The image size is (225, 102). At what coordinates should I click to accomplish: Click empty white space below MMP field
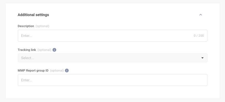(112, 92)
